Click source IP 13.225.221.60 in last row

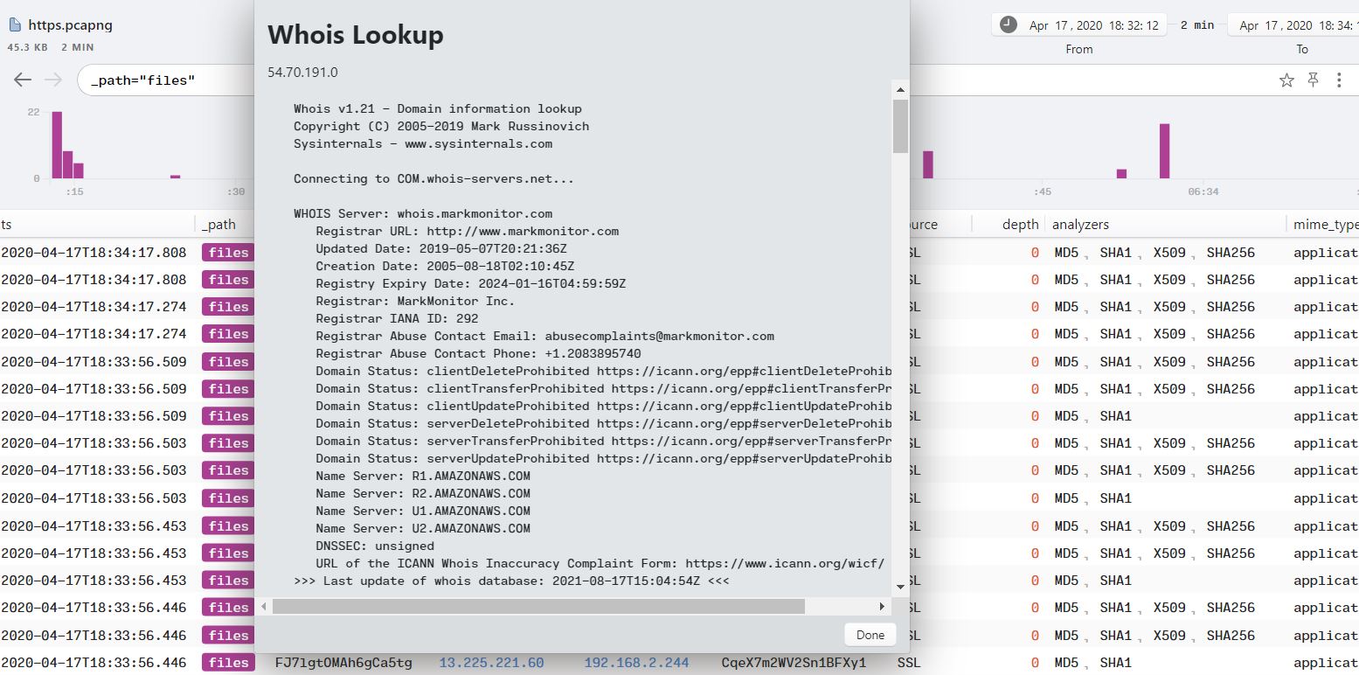[x=491, y=663]
